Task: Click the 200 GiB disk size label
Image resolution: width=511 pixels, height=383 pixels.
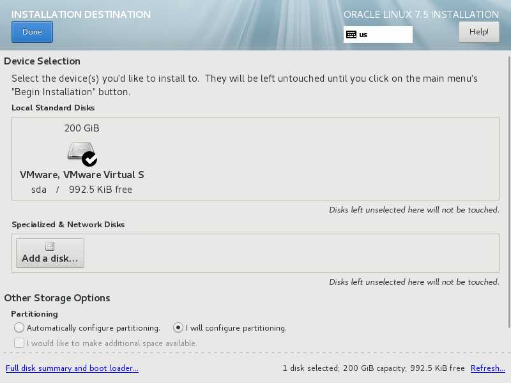Action: pos(82,128)
